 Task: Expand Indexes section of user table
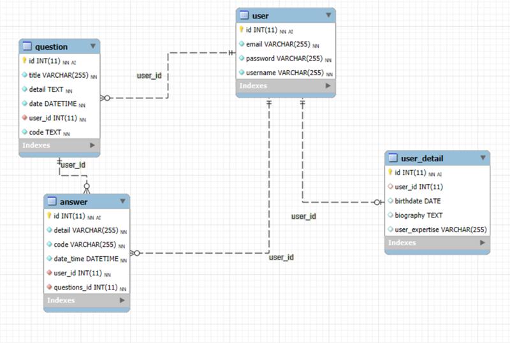coord(328,86)
